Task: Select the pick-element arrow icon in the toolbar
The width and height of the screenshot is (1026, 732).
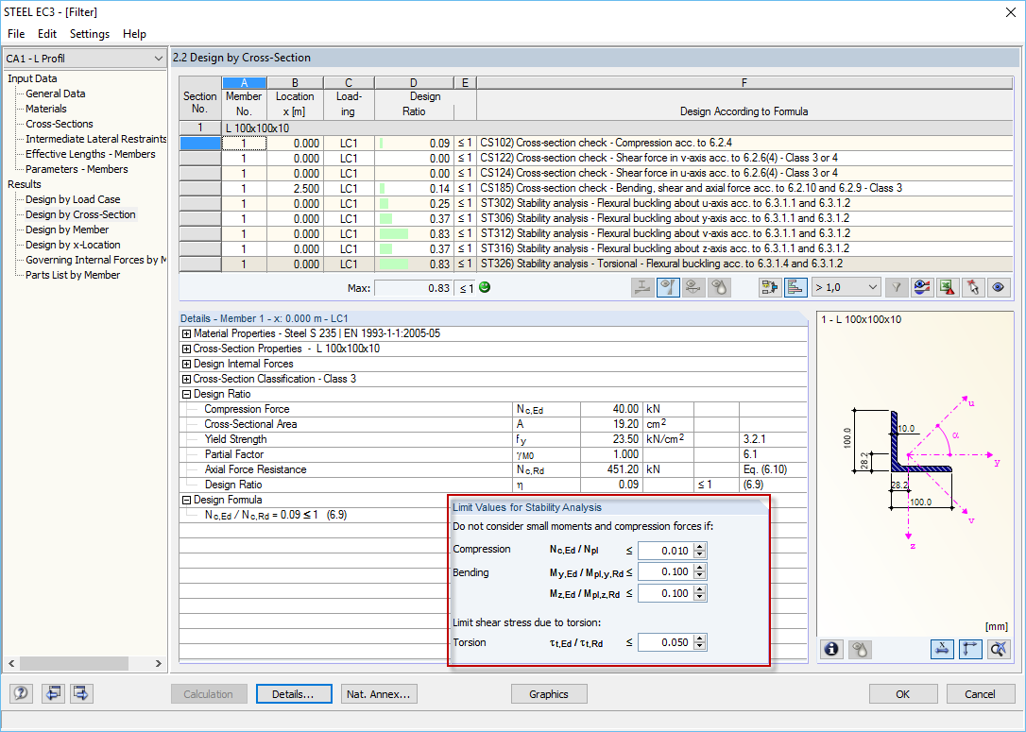Action: tap(975, 286)
